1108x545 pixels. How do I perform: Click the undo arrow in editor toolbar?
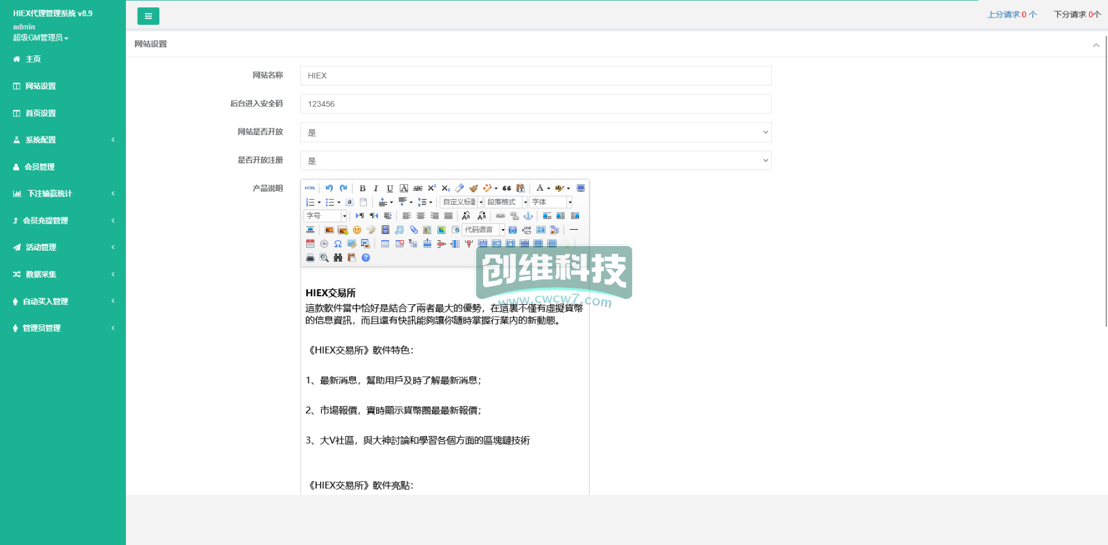point(329,188)
